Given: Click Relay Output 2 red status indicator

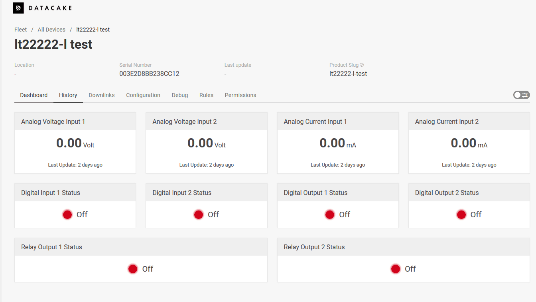Looking at the screenshot, I should pos(396,269).
